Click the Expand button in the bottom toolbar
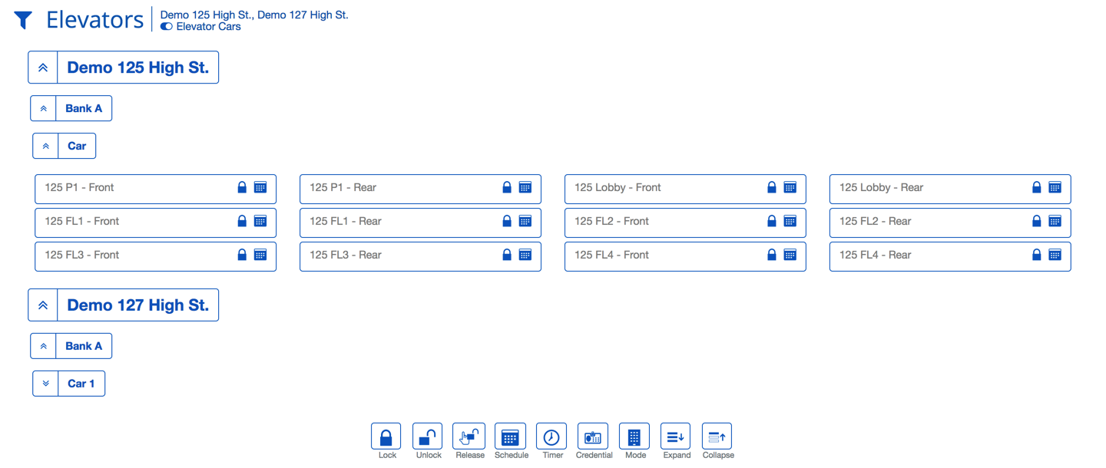This screenshot has height=468, width=1106. click(x=676, y=437)
